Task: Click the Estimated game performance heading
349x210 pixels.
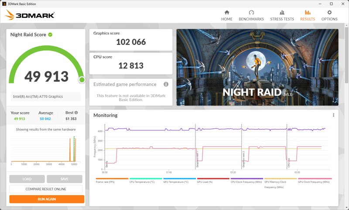Action: coord(125,84)
